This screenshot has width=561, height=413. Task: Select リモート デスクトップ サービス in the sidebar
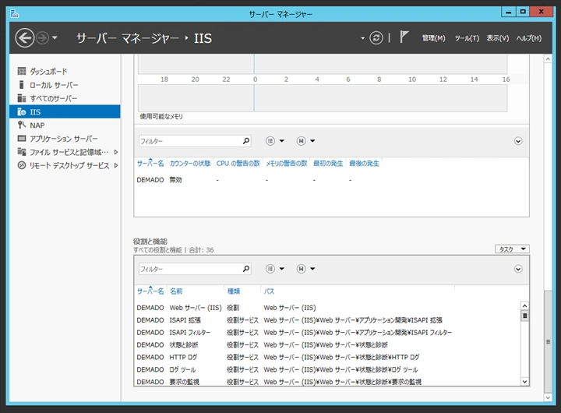(x=65, y=165)
